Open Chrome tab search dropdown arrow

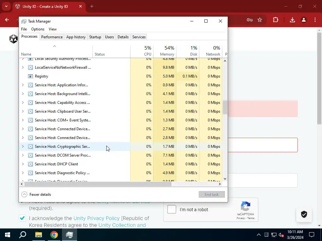pos(6,6)
